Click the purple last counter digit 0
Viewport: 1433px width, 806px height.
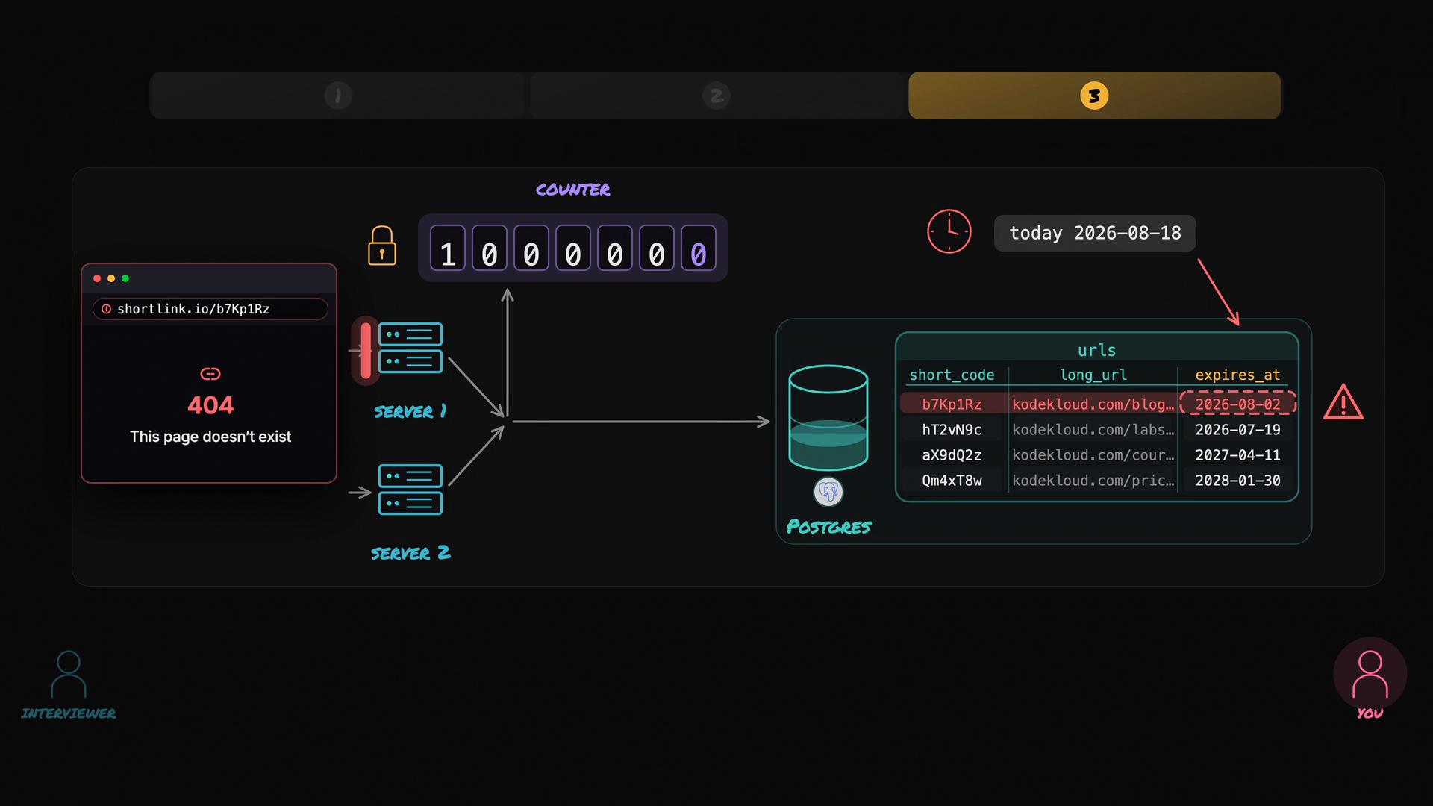tap(699, 249)
